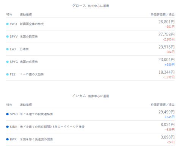This screenshot has width=182, height=151.
Task: Click the light blue dot beside SPYV
Action: tap(7, 36)
